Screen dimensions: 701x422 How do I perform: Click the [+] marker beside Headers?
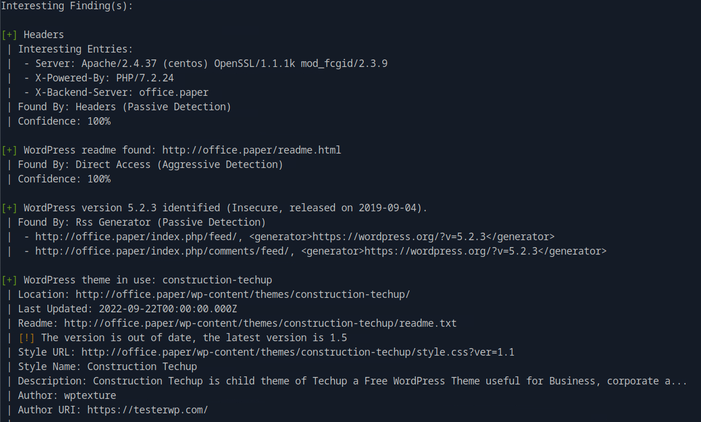point(9,35)
